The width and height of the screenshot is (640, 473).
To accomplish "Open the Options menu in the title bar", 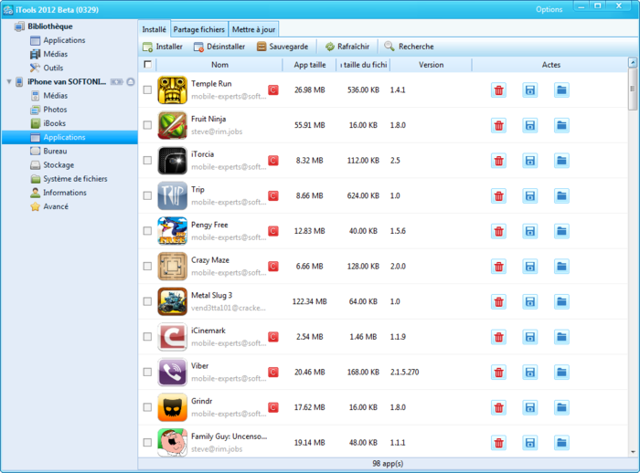I will tap(549, 9).
